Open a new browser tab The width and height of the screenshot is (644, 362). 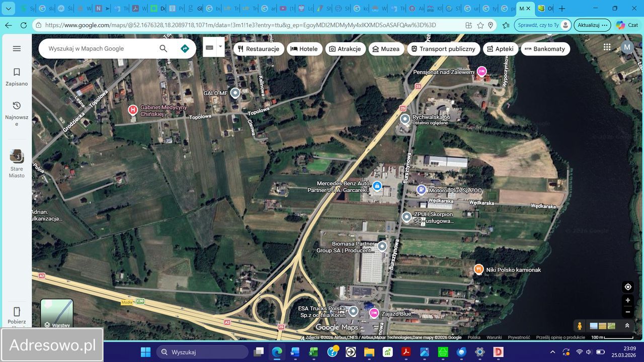pos(562,9)
